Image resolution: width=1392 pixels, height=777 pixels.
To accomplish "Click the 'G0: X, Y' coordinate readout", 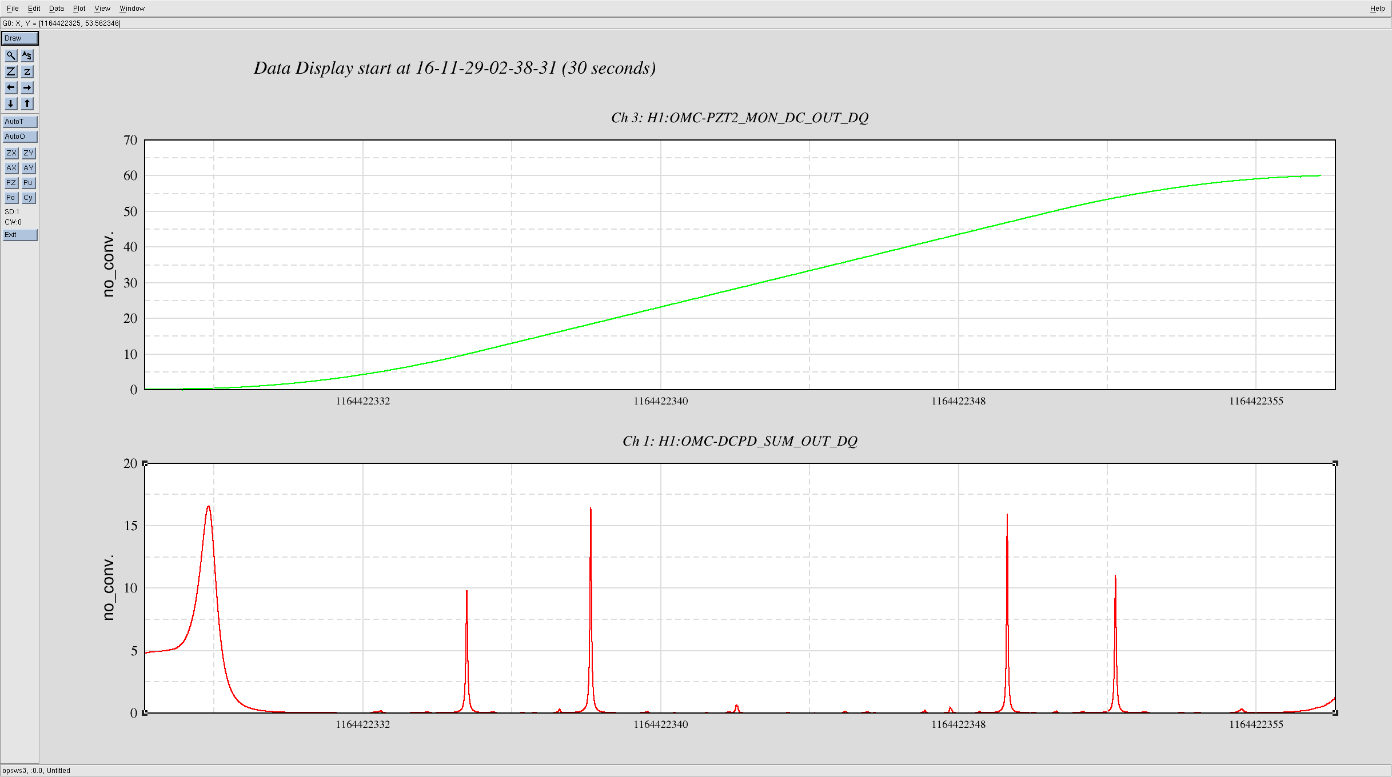I will (x=61, y=23).
